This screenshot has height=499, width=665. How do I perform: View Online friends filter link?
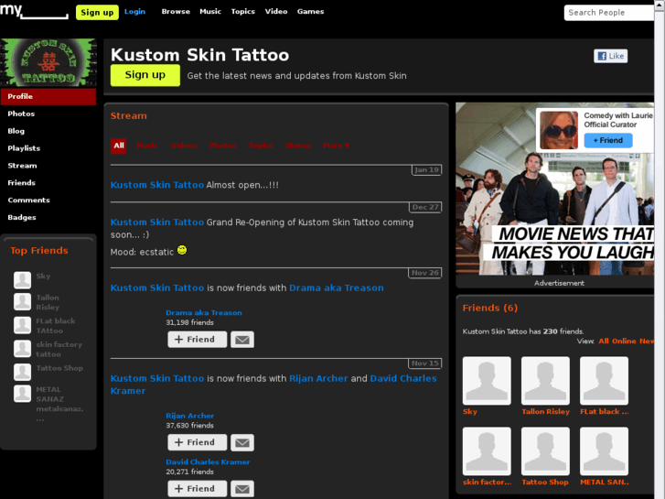(624, 341)
